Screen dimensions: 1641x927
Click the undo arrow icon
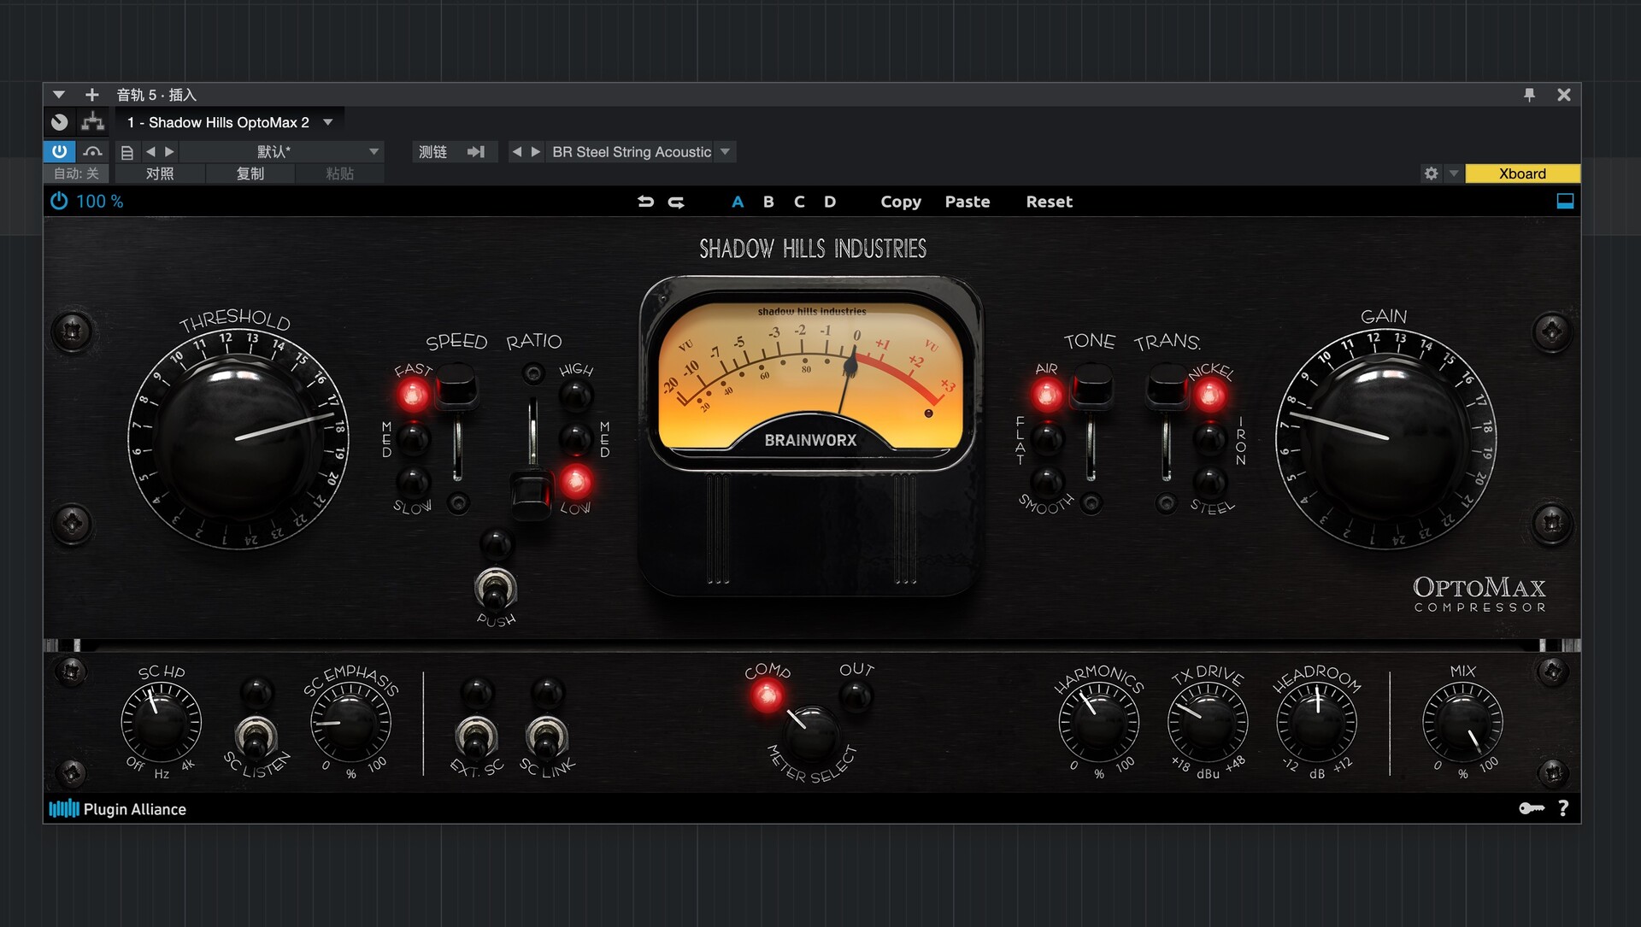coord(645,202)
